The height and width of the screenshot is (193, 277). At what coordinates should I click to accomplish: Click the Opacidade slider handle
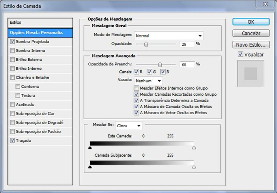[146, 44]
